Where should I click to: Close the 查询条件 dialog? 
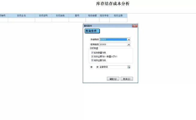coord(135,26)
